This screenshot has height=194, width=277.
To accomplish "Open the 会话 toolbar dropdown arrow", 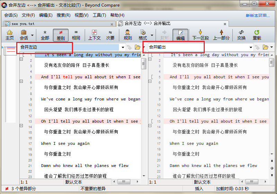I will (x=32, y=35).
